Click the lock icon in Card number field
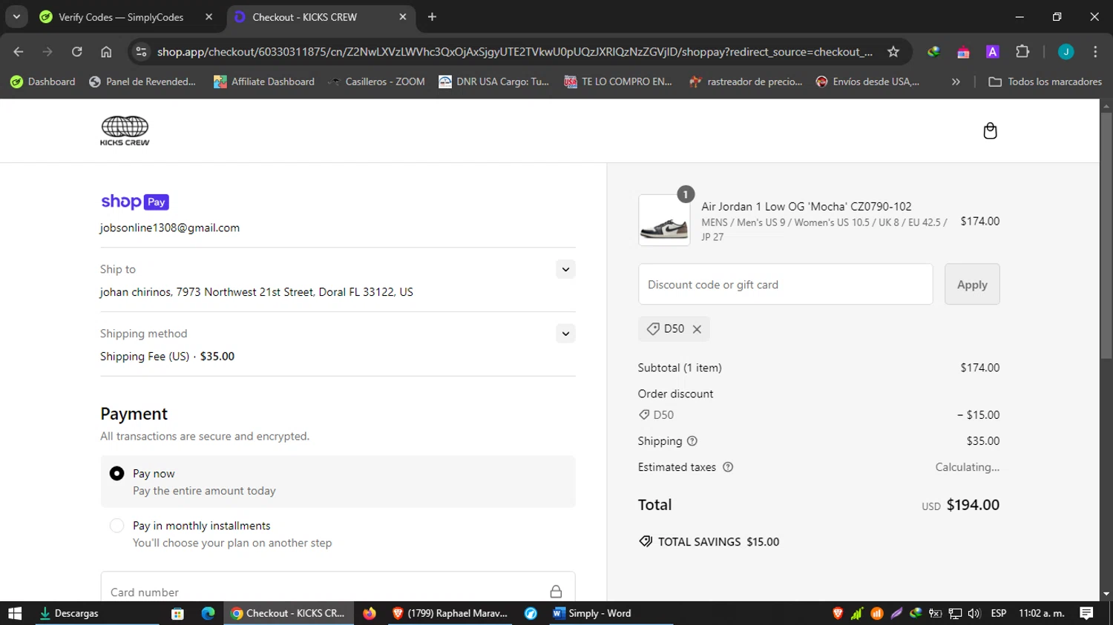The height and width of the screenshot is (625, 1113). click(x=556, y=592)
